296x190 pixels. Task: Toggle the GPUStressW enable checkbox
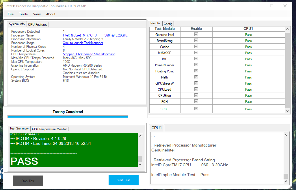196,83
